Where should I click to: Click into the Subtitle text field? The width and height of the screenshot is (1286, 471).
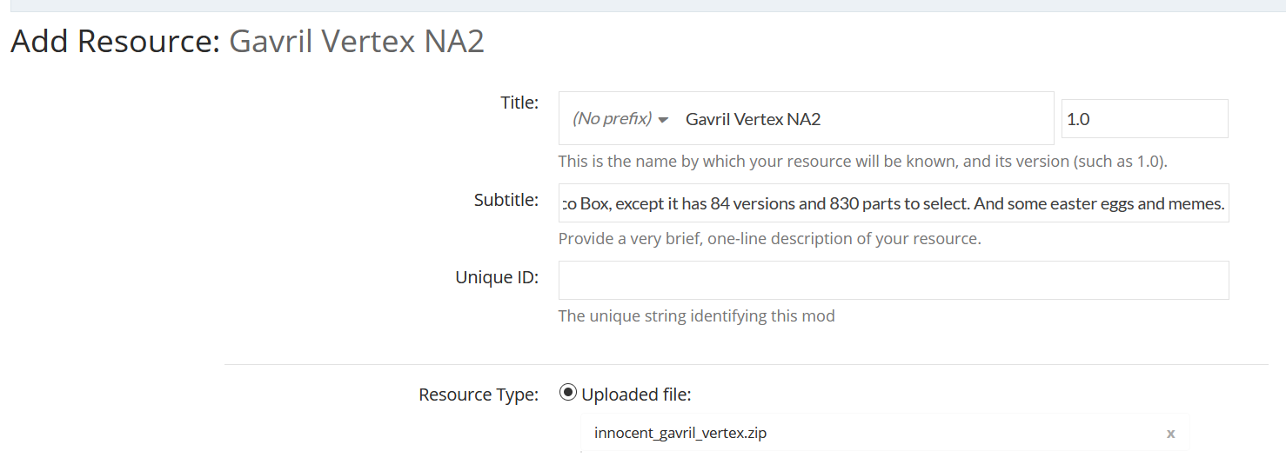(893, 203)
